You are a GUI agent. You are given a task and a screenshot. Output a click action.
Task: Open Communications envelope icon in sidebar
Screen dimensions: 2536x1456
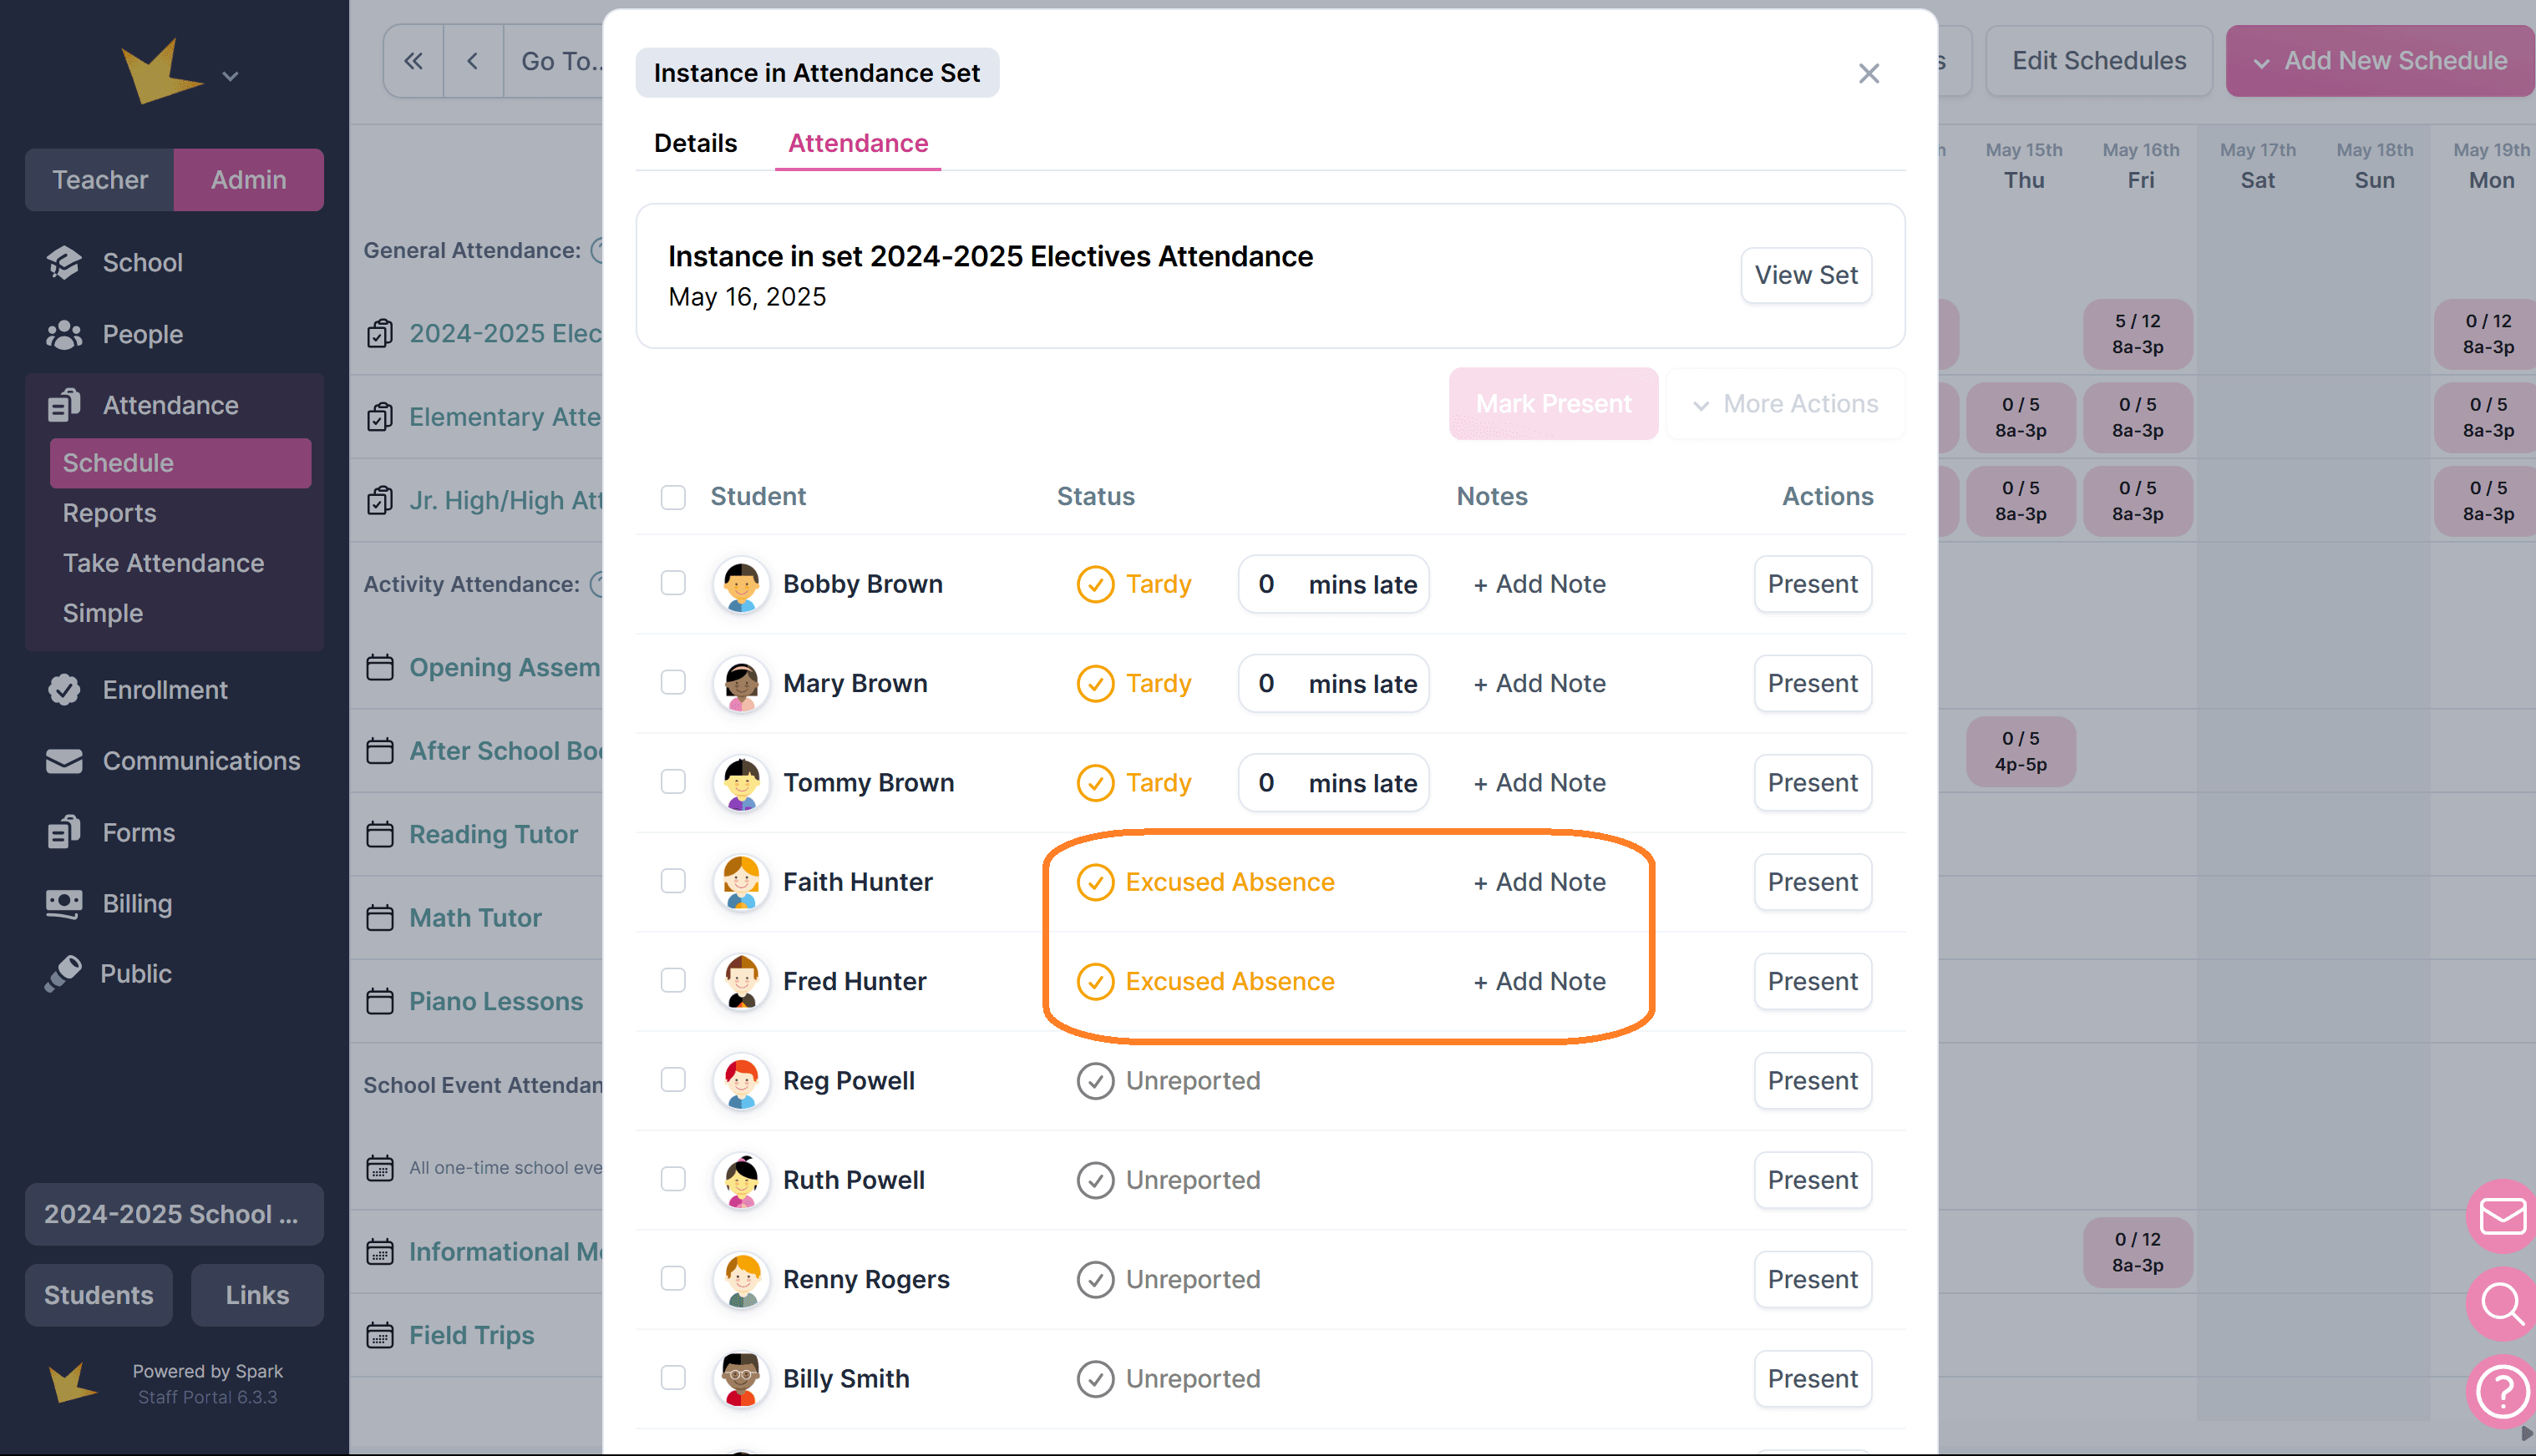coord(64,761)
